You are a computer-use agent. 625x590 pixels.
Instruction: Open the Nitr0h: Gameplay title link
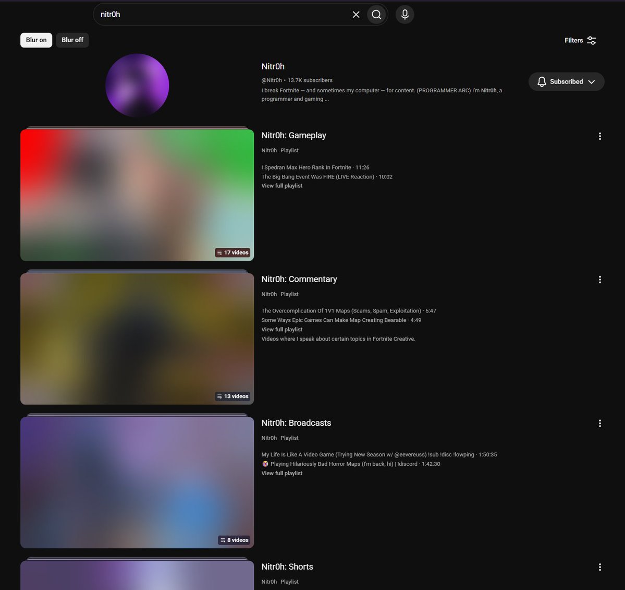pyautogui.click(x=294, y=135)
